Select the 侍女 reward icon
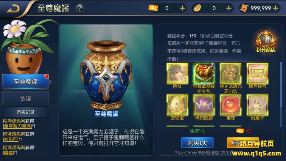The width and height of the screenshot is (286, 161). pyautogui.click(x=177, y=73)
